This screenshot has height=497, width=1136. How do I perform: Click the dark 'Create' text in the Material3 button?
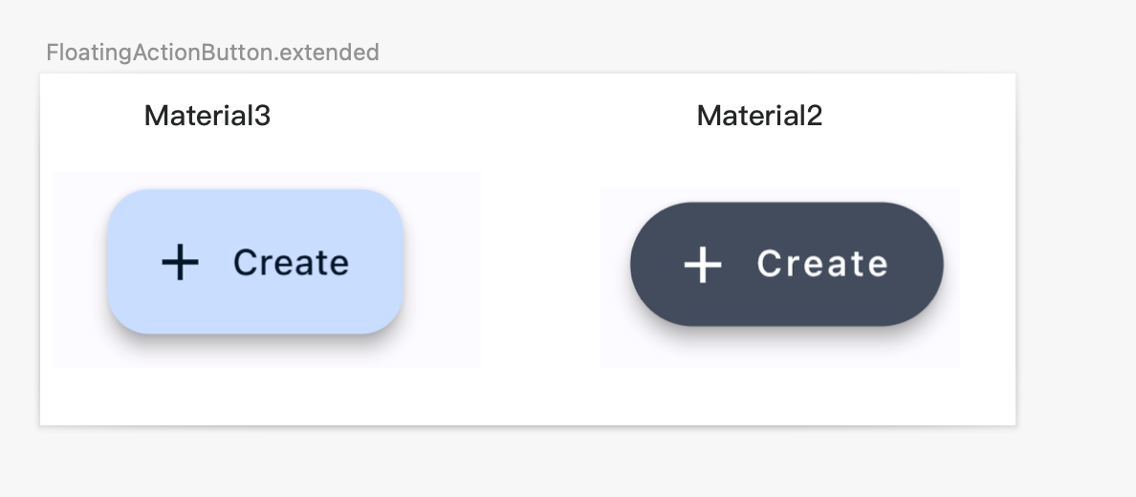click(x=291, y=262)
